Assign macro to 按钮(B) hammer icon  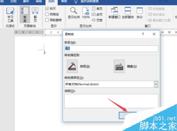click(72, 66)
